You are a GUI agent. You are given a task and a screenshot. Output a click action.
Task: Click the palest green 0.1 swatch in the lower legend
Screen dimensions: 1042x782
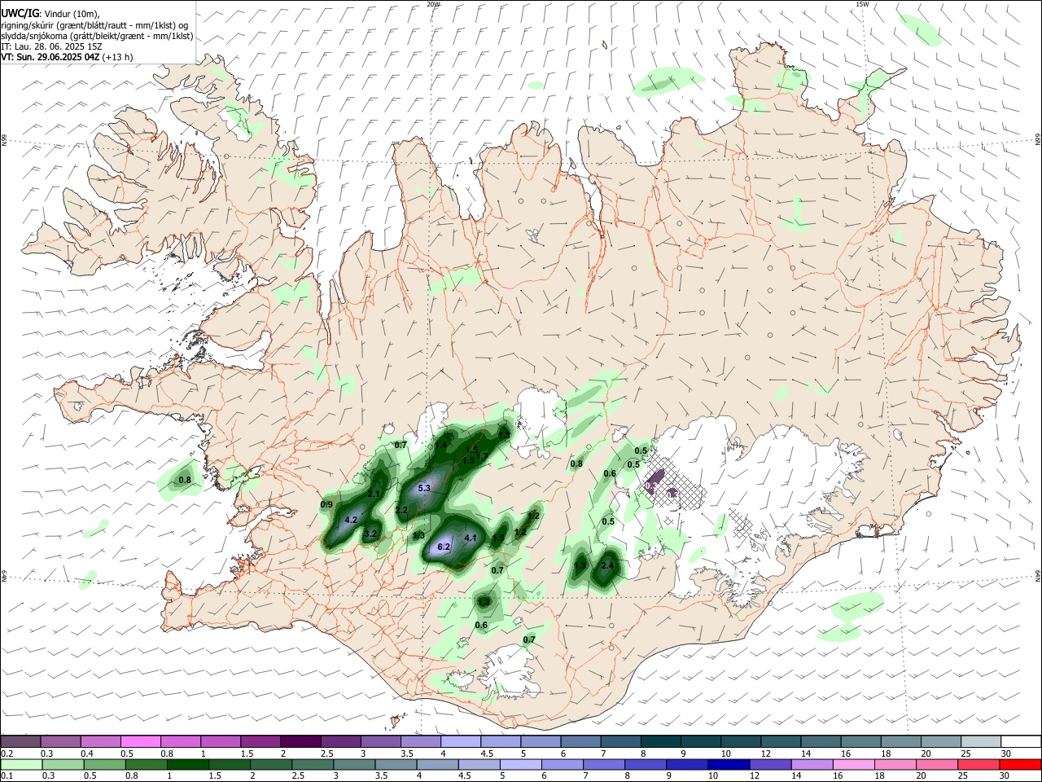20,764
